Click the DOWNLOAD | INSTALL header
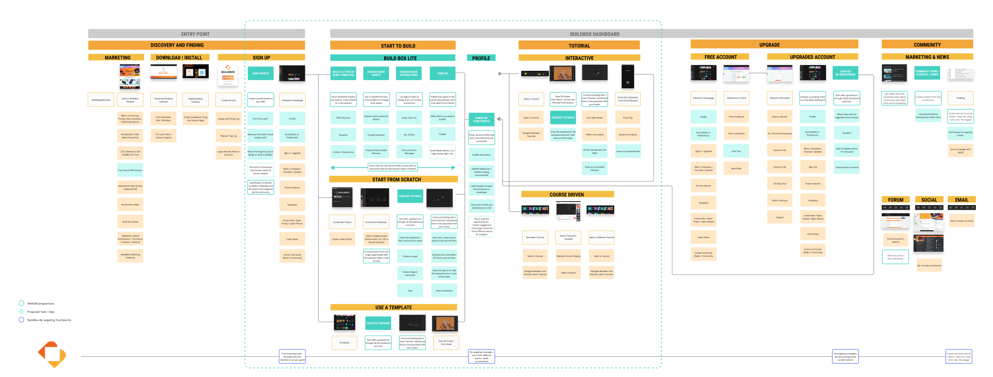Viewport: 993px width, 377px height. [x=179, y=57]
